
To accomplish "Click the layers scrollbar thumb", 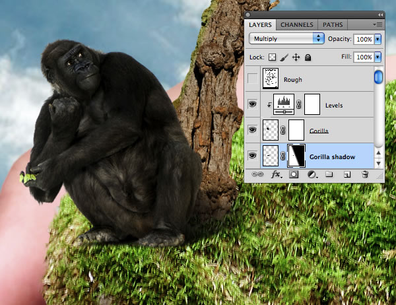I will click(x=378, y=77).
